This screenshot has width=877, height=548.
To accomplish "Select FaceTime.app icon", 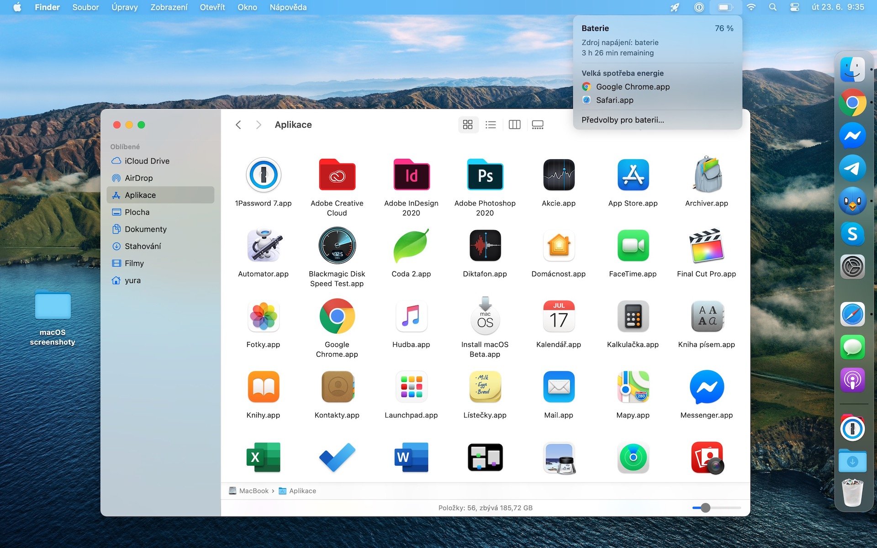I will point(633,245).
